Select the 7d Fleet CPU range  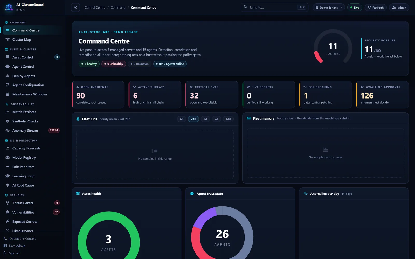(x=216, y=119)
